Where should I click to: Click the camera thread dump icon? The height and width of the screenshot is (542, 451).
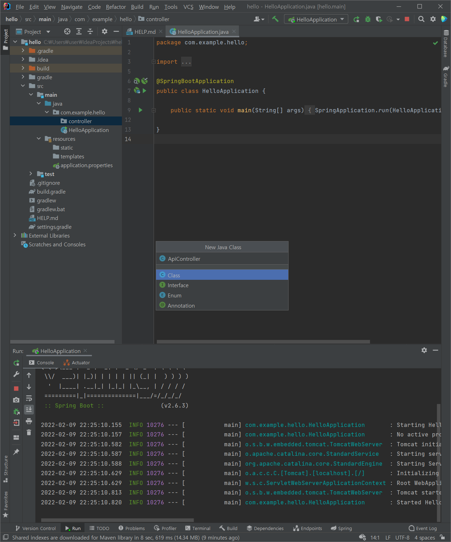click(16, 400)
